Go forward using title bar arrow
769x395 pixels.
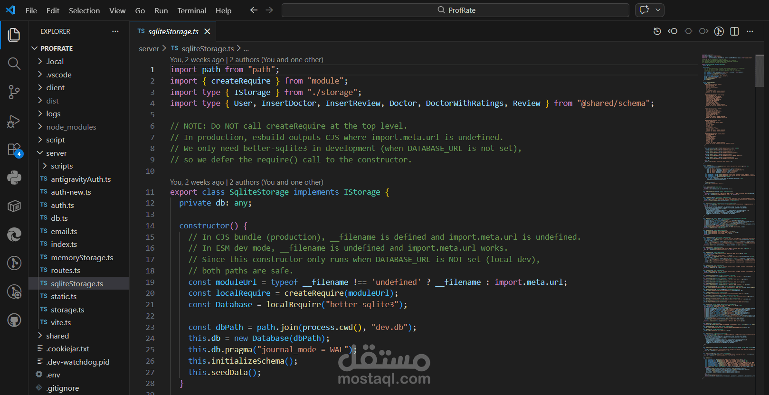(x=269, y=10)
